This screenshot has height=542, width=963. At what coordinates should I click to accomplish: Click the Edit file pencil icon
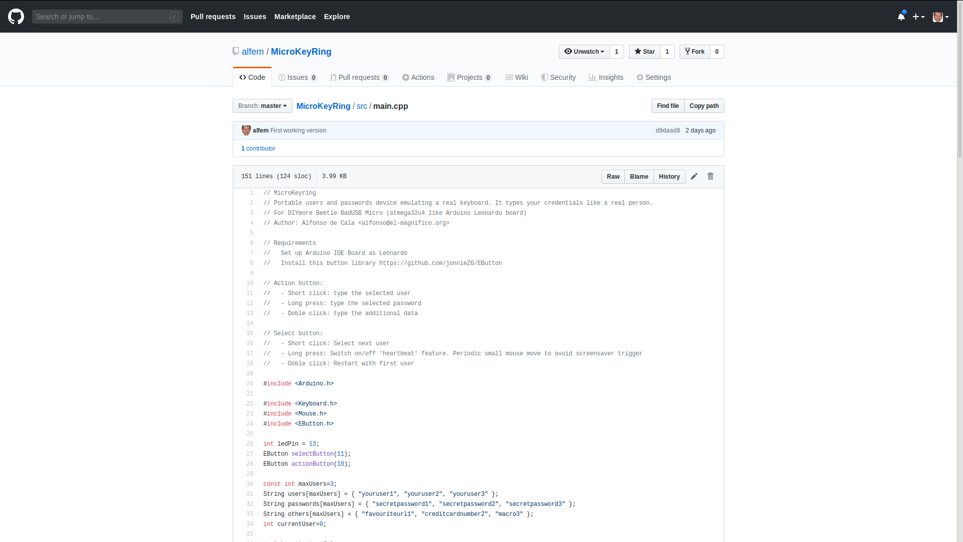click(694, 175)
